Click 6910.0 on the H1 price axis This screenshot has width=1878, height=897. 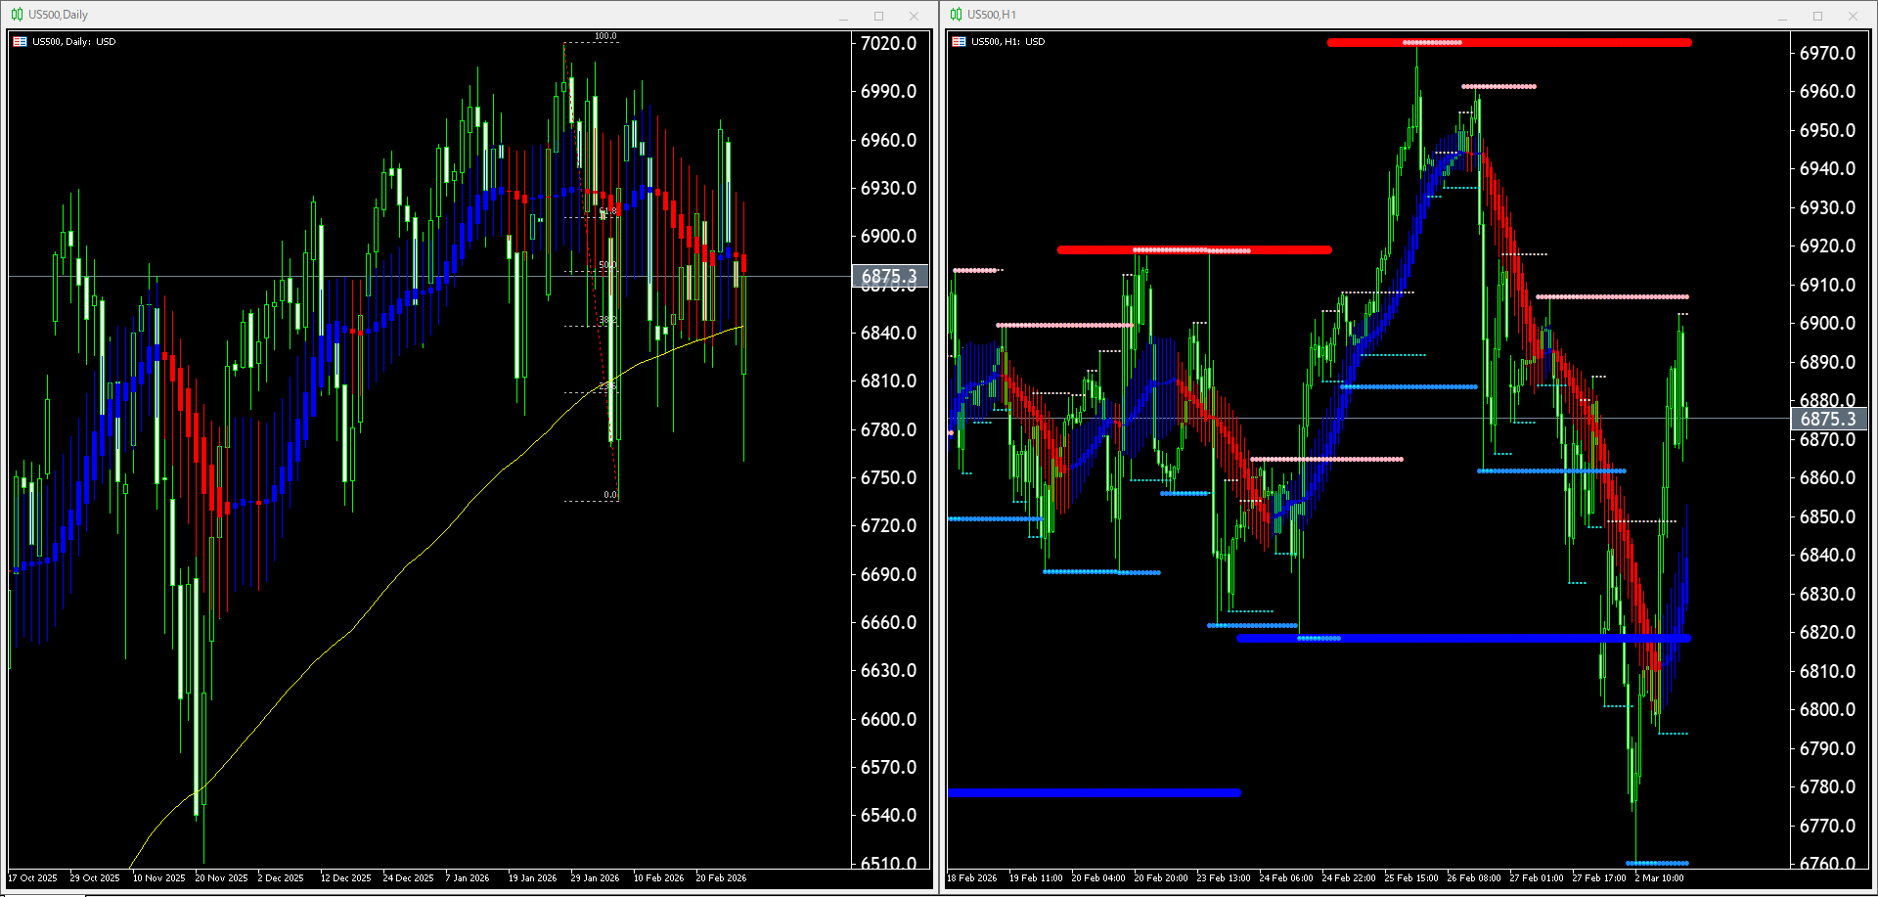(x=1827, y=285)
